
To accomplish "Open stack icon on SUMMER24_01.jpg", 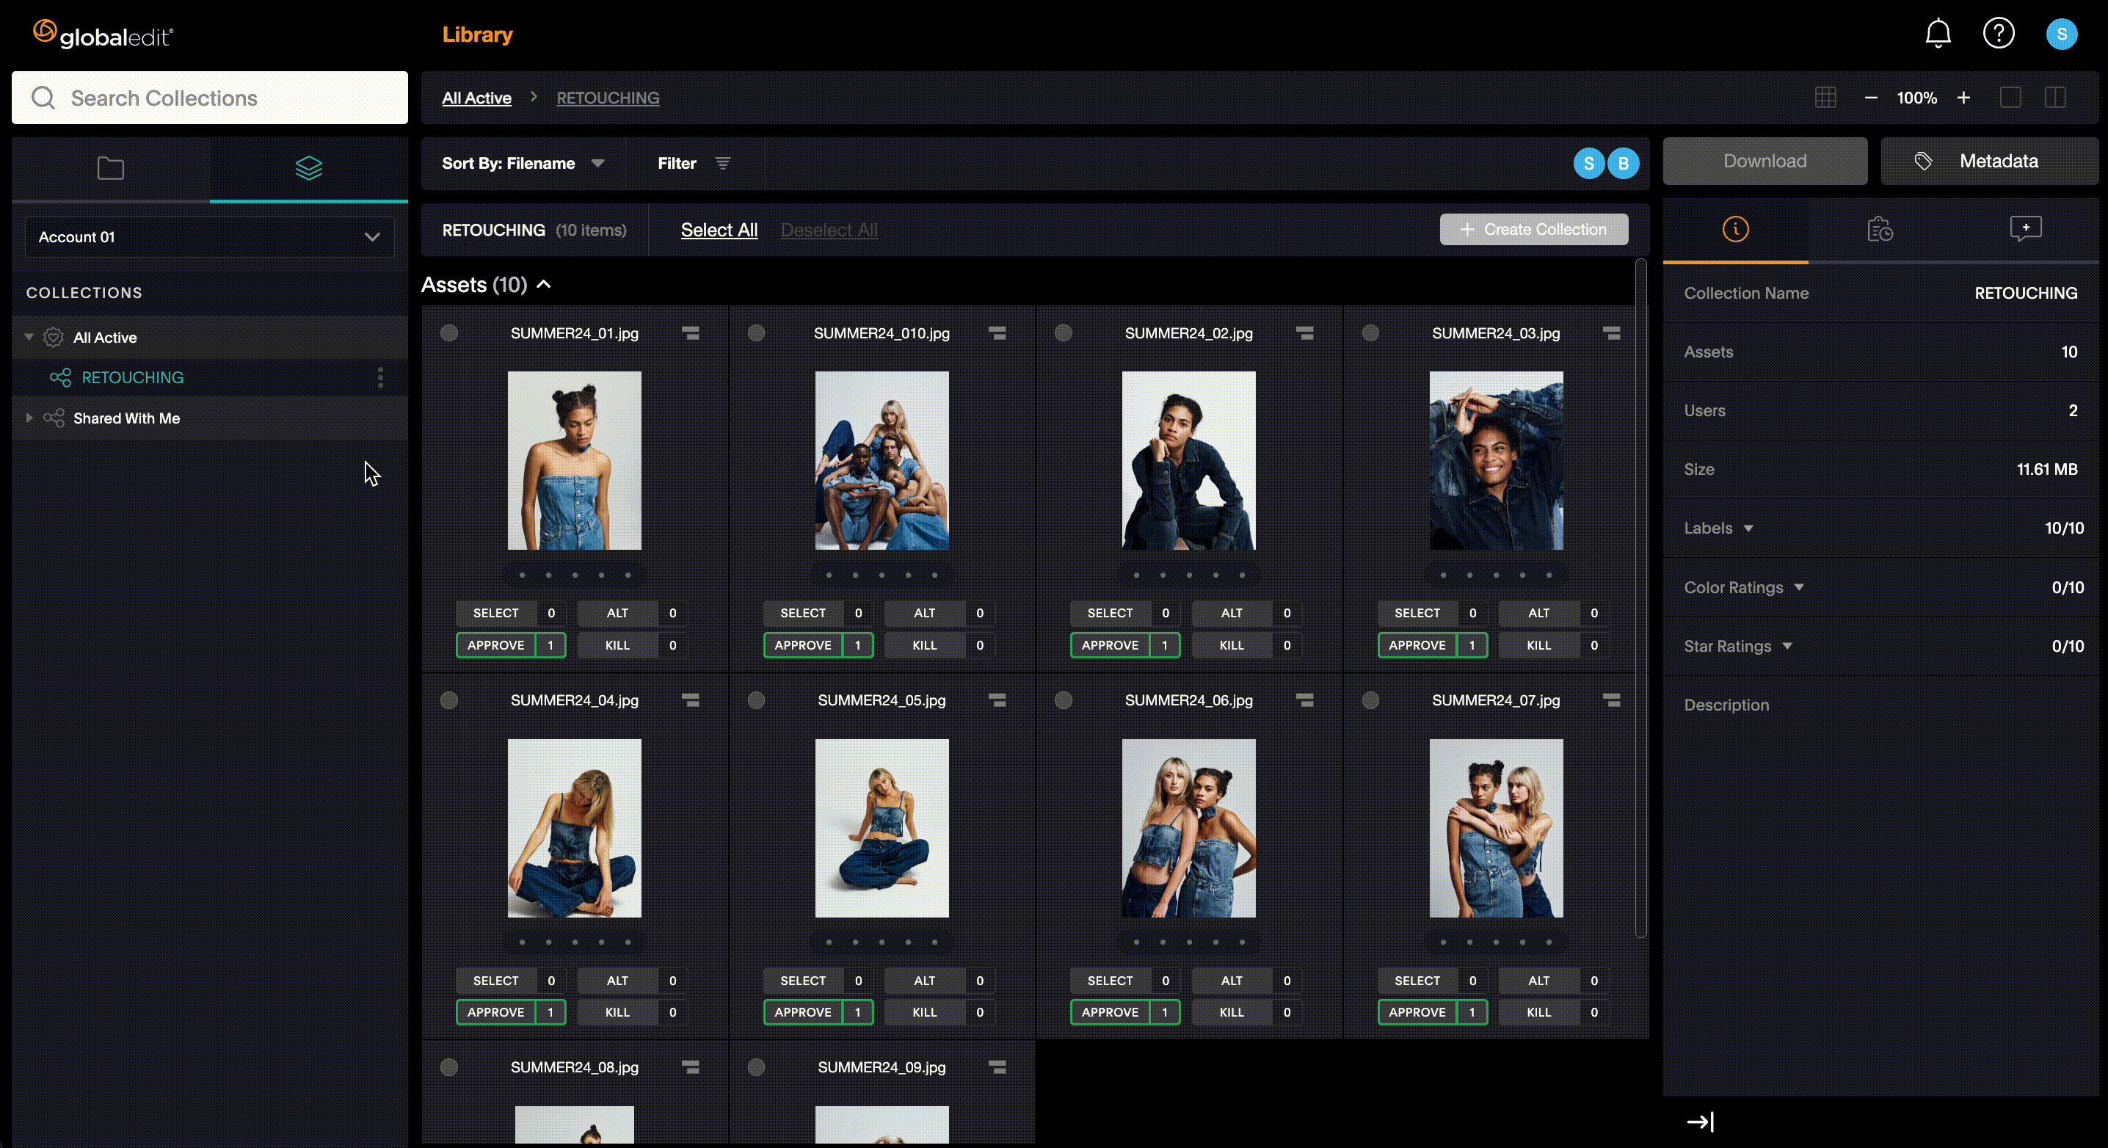I will coord(691,333).
